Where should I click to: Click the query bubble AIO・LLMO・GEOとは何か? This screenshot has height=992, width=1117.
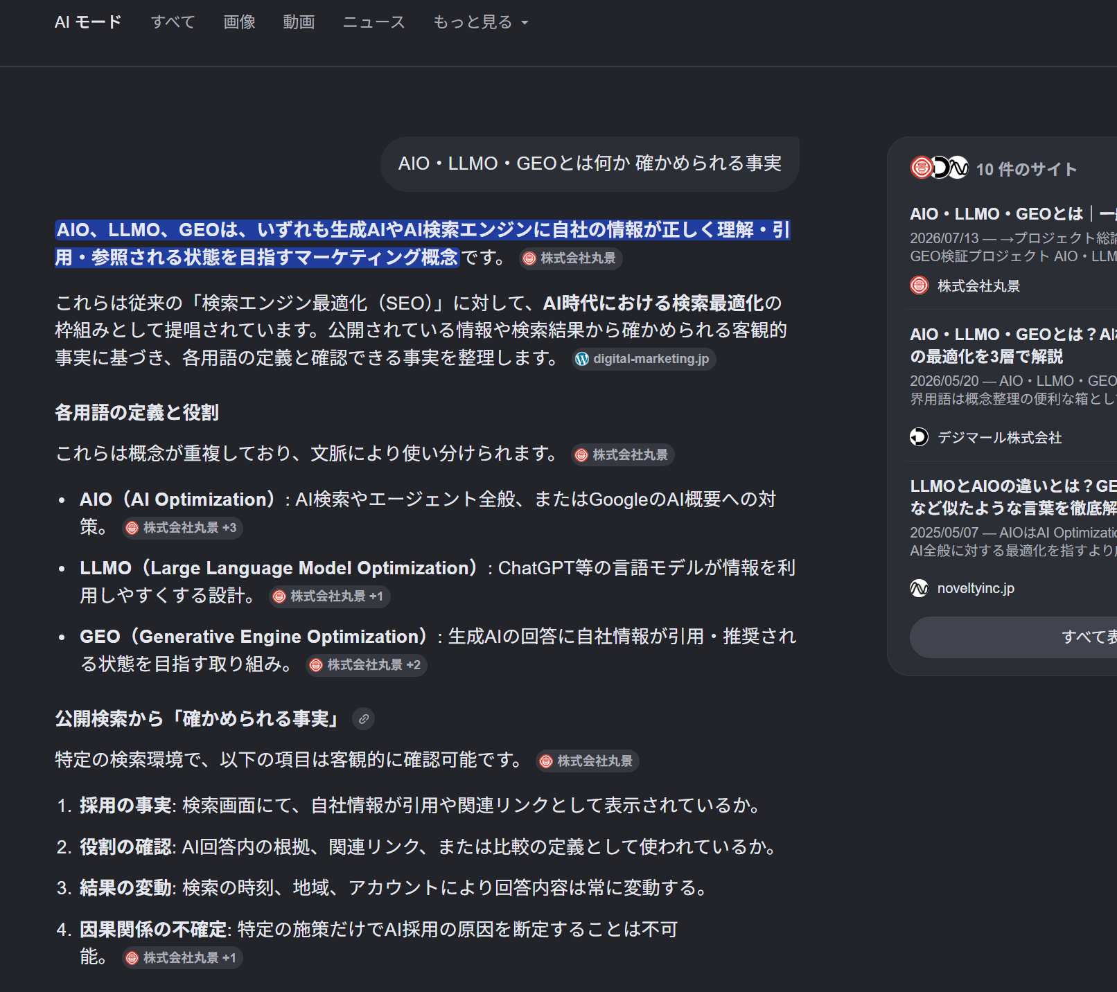pyautogui.click(x=590, y=163)
